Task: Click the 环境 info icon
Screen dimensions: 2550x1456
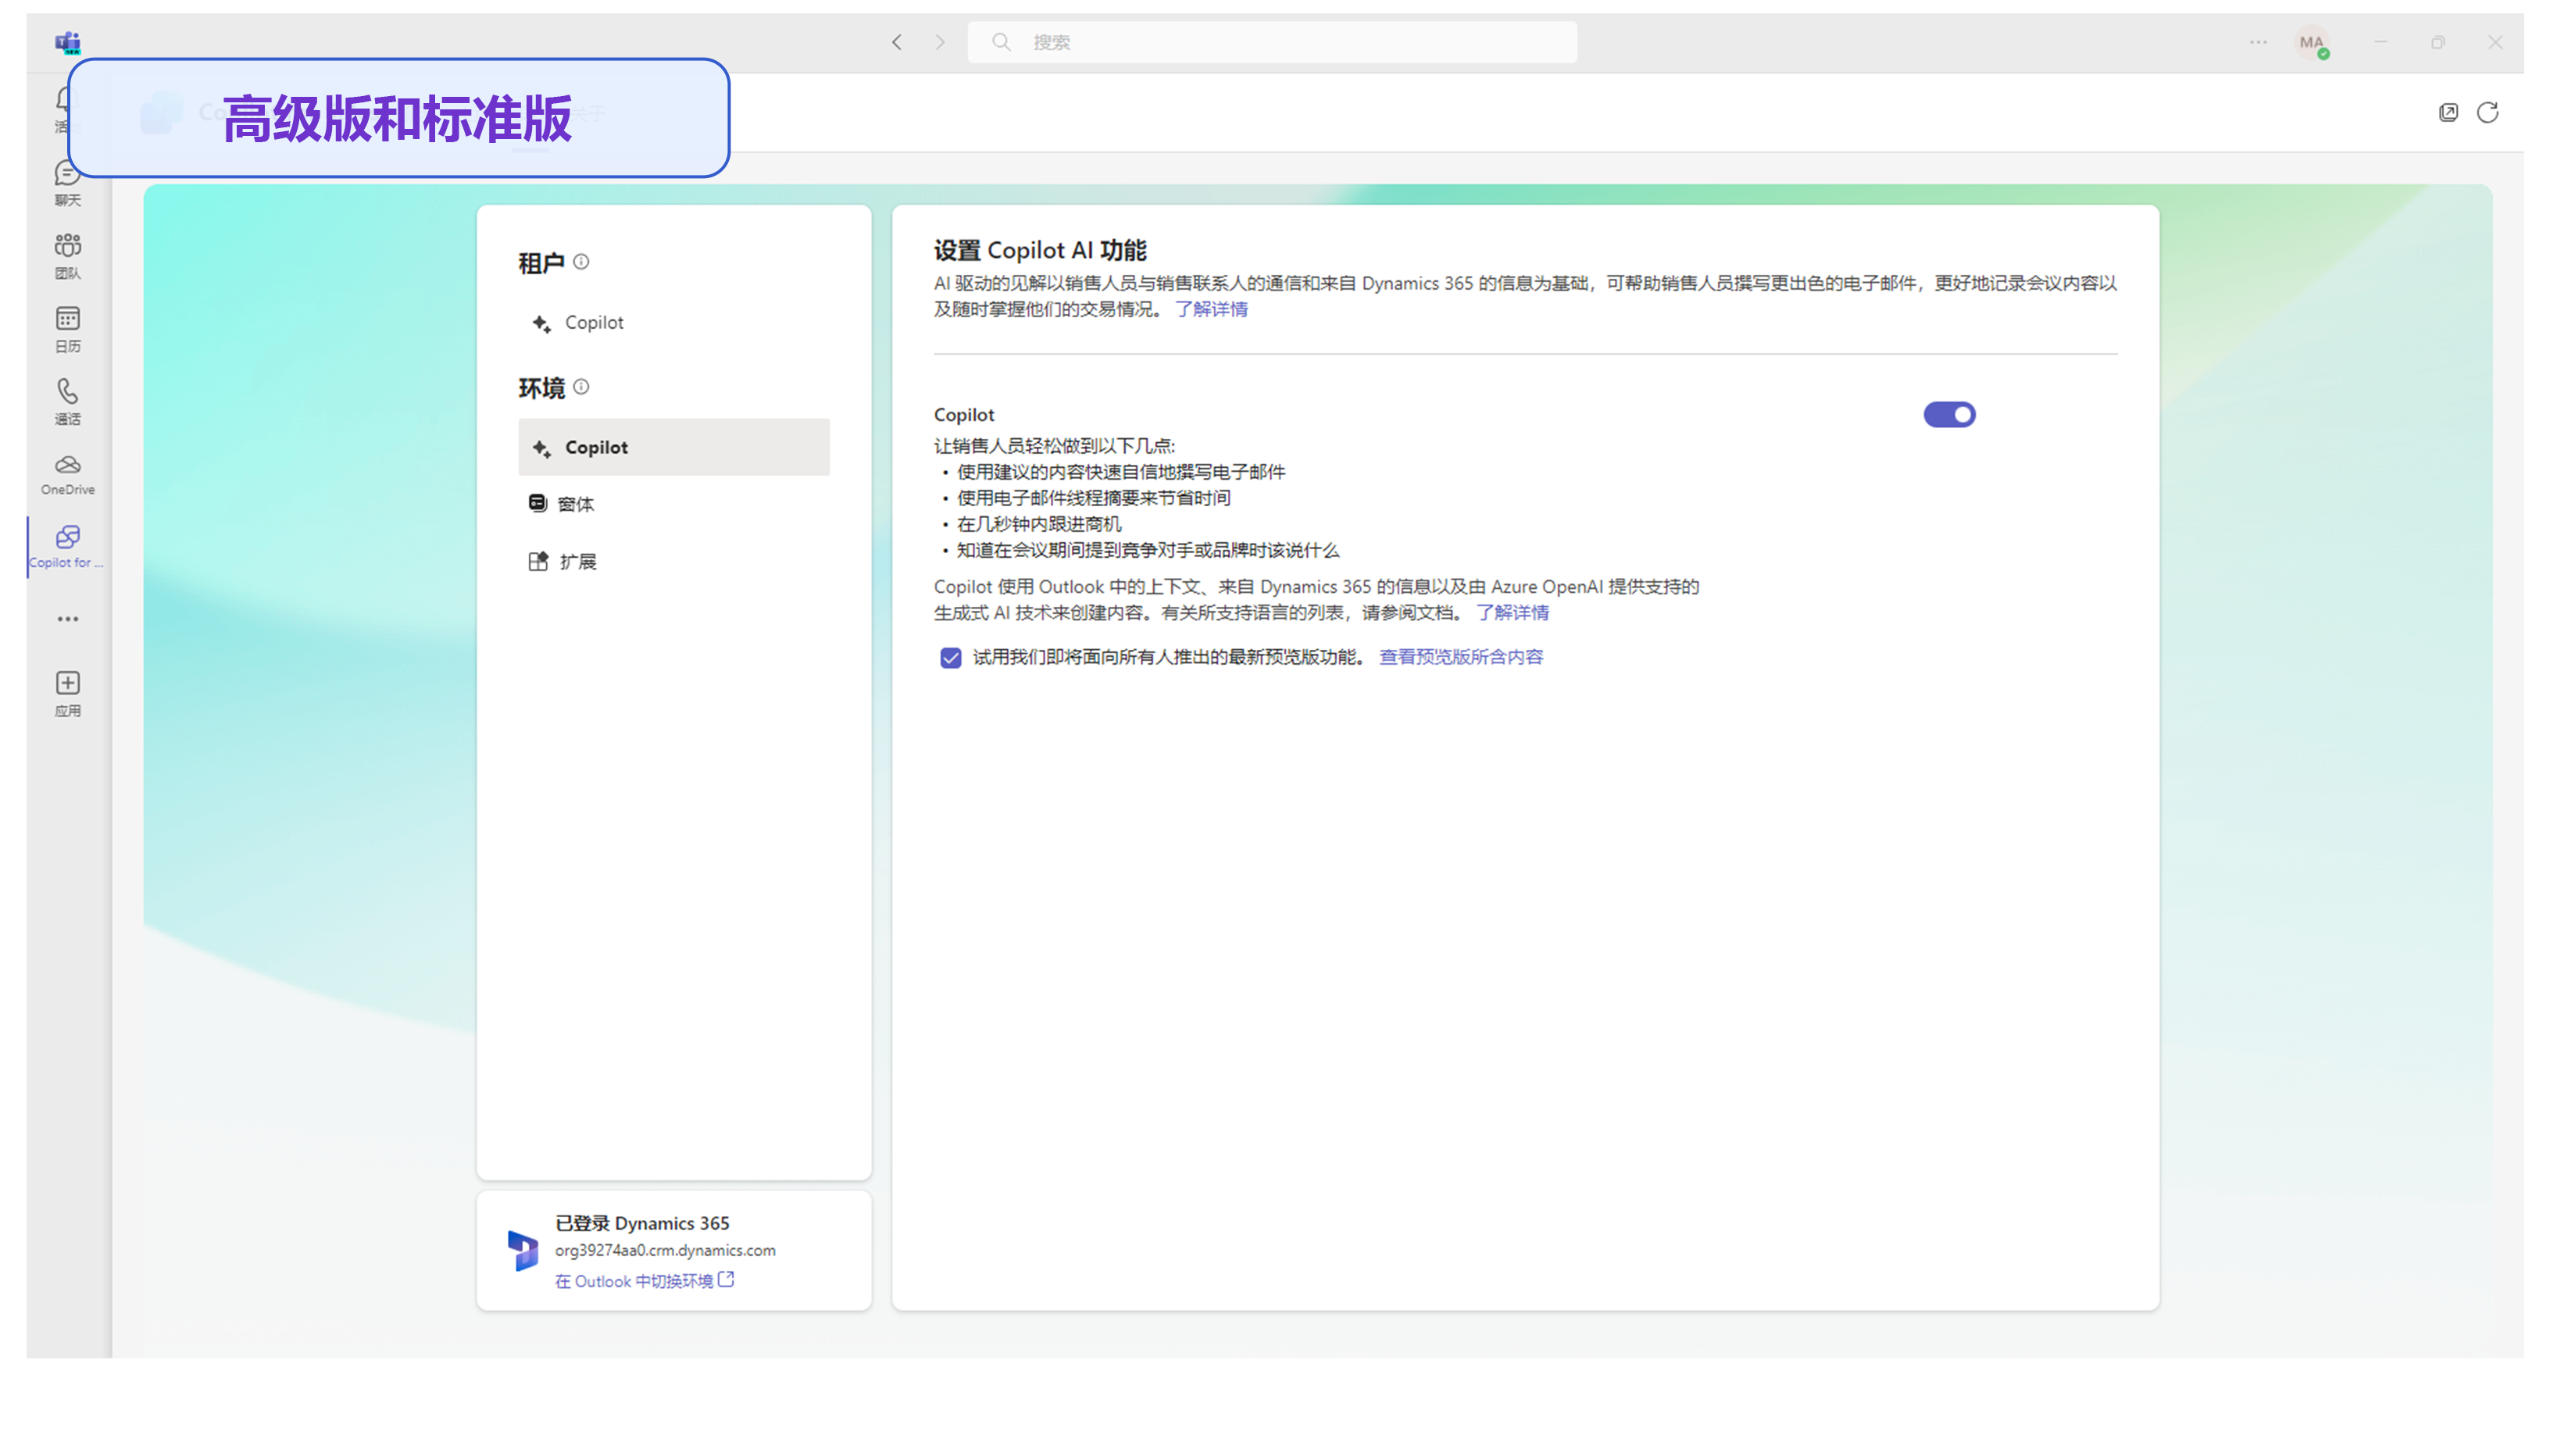Action: point(582,387)
